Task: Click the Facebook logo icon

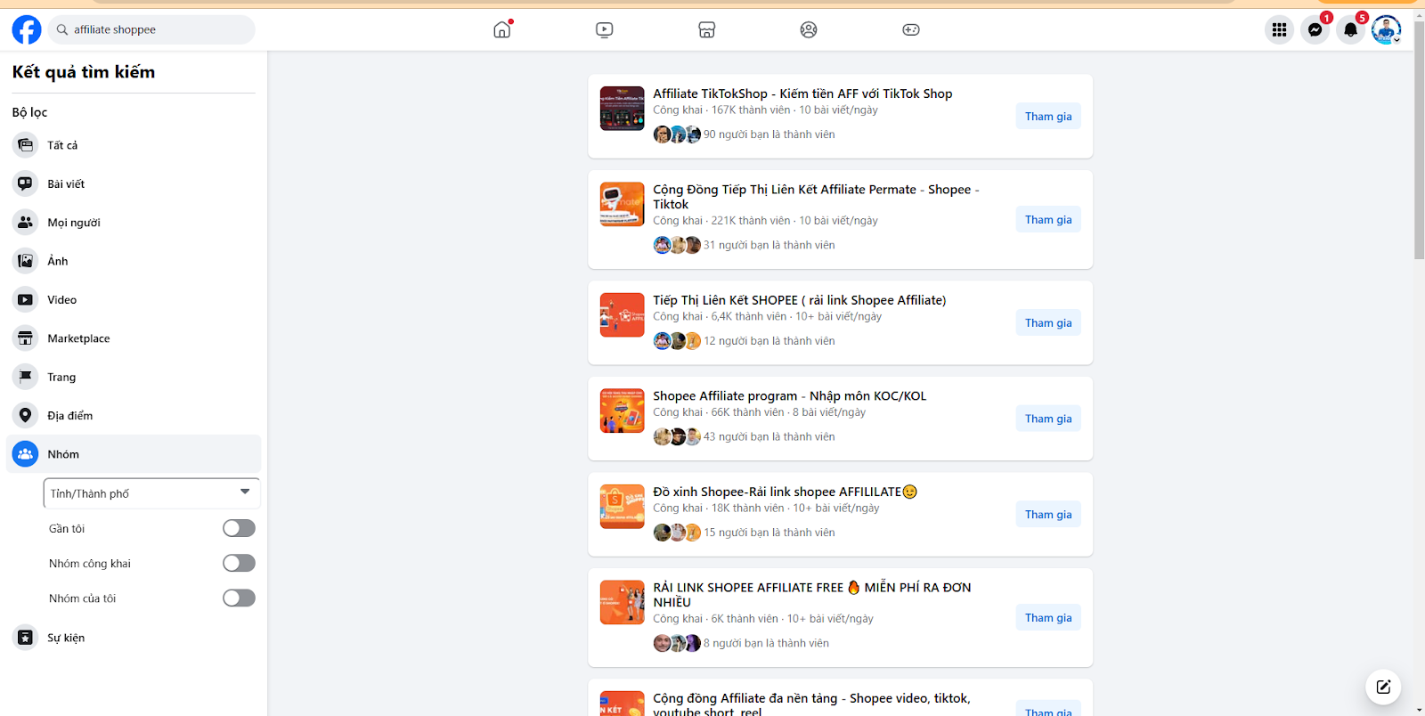Action: pos(27,29)
